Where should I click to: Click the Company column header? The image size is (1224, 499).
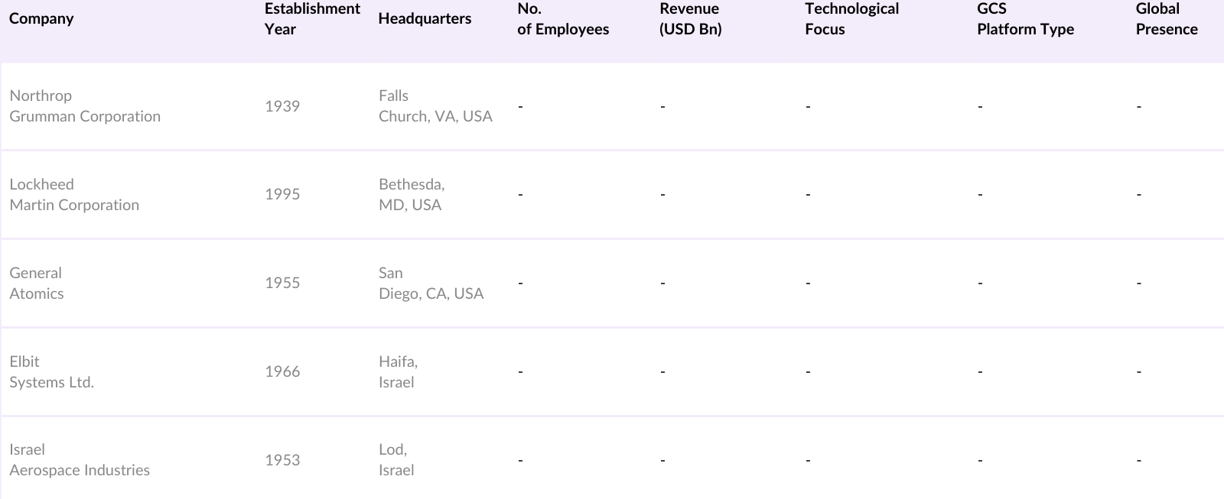pyautogui.click(x=41, y=19)
